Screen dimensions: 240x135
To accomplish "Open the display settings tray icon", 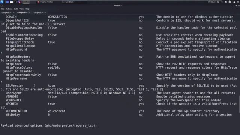I will coord(218,2).
